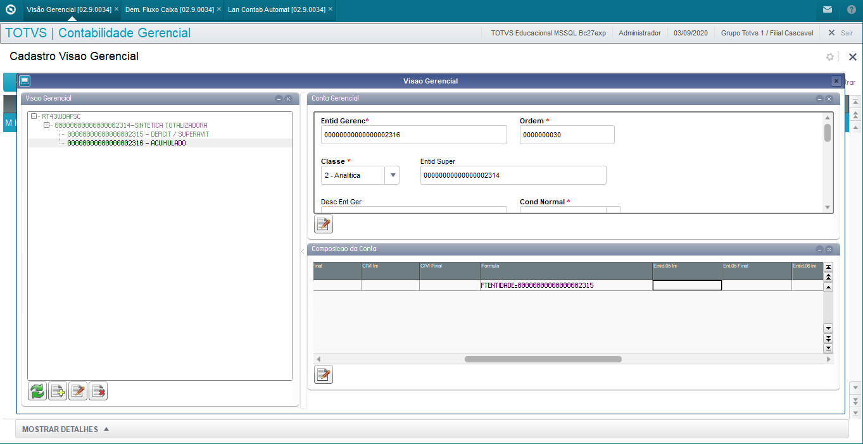Click the Sair button
This screenshot has height=444, width=863.
click(847, 33)
